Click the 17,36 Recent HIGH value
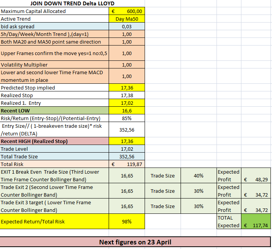This screenshot has width=272, height=249. pos(127,141)
